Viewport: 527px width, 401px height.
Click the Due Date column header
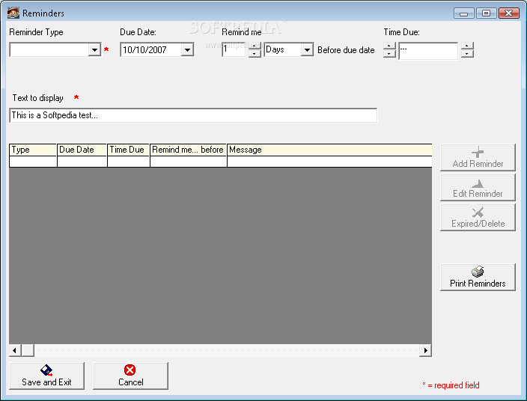click(82, 150)
